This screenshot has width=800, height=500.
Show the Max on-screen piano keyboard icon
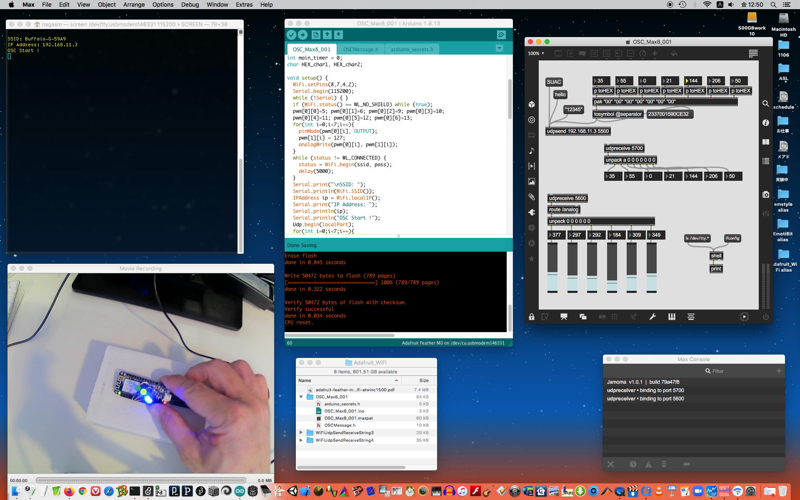672,317
